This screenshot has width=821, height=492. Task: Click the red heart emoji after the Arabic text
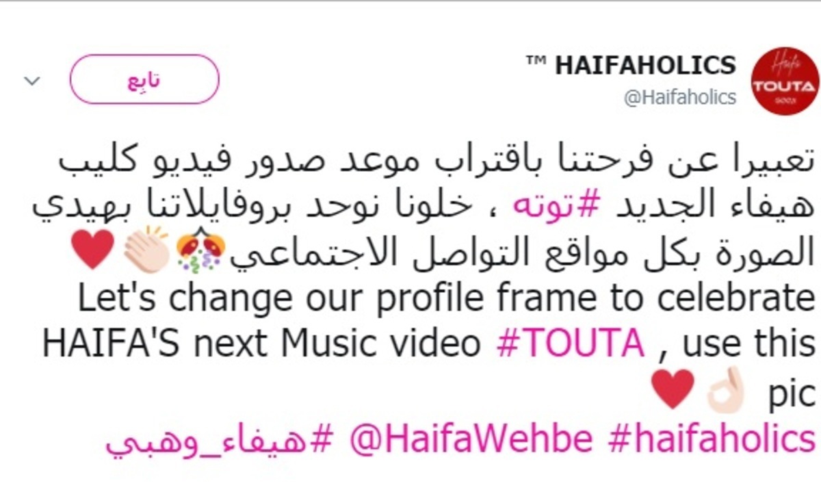click(x=91, y=250)
